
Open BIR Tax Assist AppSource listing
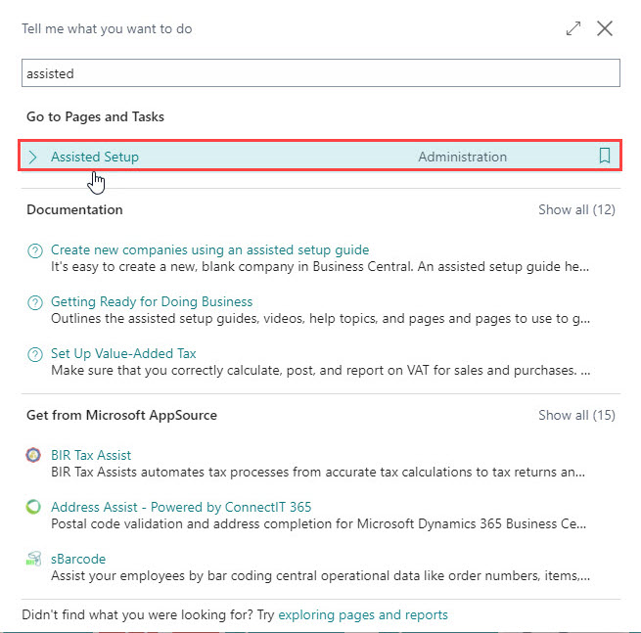point(91,455)
